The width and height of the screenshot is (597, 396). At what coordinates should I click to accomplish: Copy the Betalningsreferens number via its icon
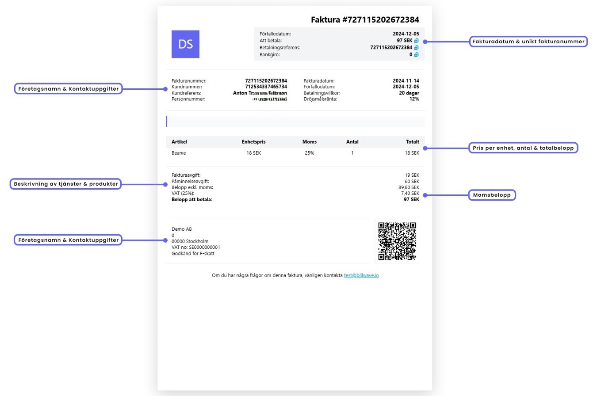[x=416, y=47]
